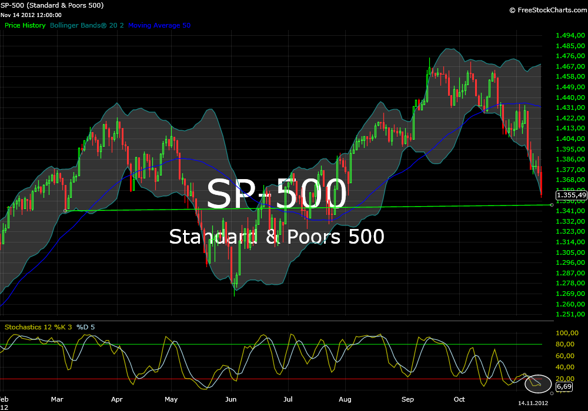Click the Jun label on time axis
This screenshot has height=411, width=588.
coord(231,399)
